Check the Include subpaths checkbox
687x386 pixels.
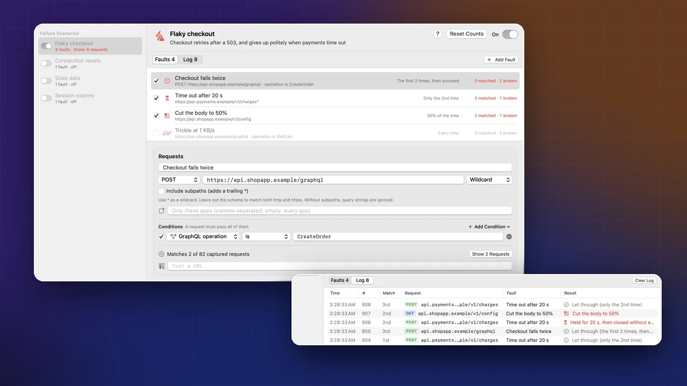[161, 191]
